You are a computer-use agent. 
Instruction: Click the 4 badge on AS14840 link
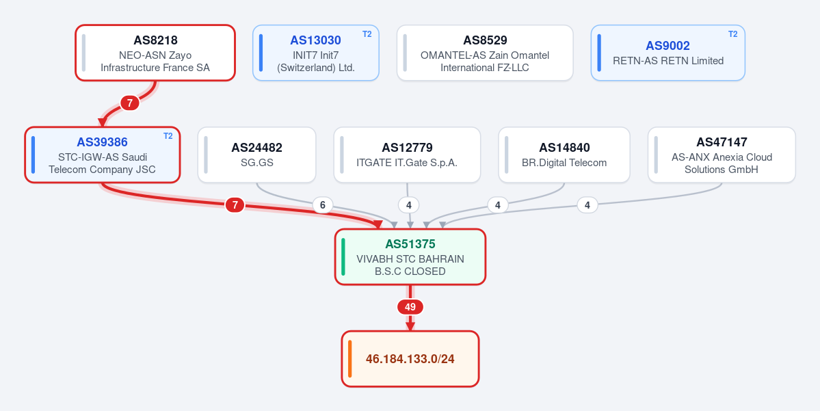point(498,205)
